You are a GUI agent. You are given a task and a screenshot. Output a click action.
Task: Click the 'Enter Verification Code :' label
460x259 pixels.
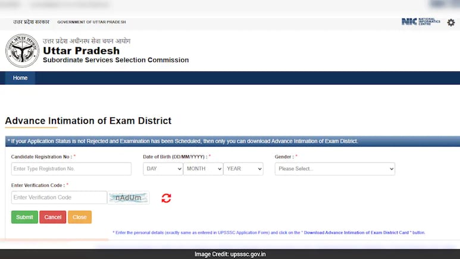[38, 185]
